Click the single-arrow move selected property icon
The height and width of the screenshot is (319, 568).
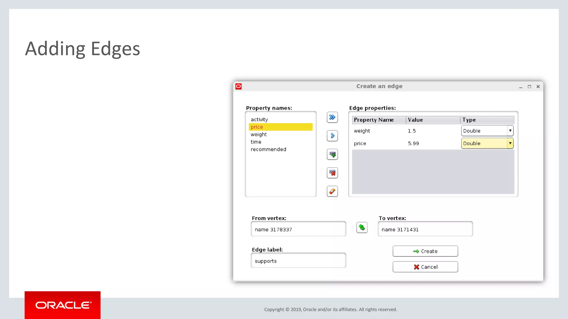(x=332, y=136)
